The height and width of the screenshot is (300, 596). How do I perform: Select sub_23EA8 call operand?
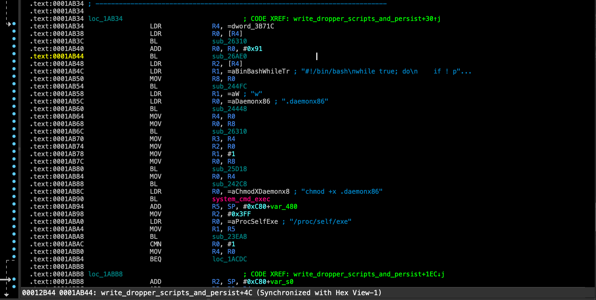(229, 237)
